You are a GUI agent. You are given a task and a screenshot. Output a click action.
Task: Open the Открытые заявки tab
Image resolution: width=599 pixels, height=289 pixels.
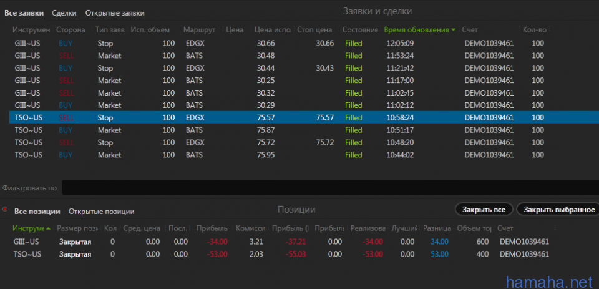click(114, 12)
